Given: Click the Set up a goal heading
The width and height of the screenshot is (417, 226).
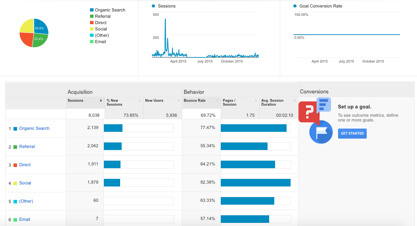Looking at the screenshot, I should click(354, 107).
